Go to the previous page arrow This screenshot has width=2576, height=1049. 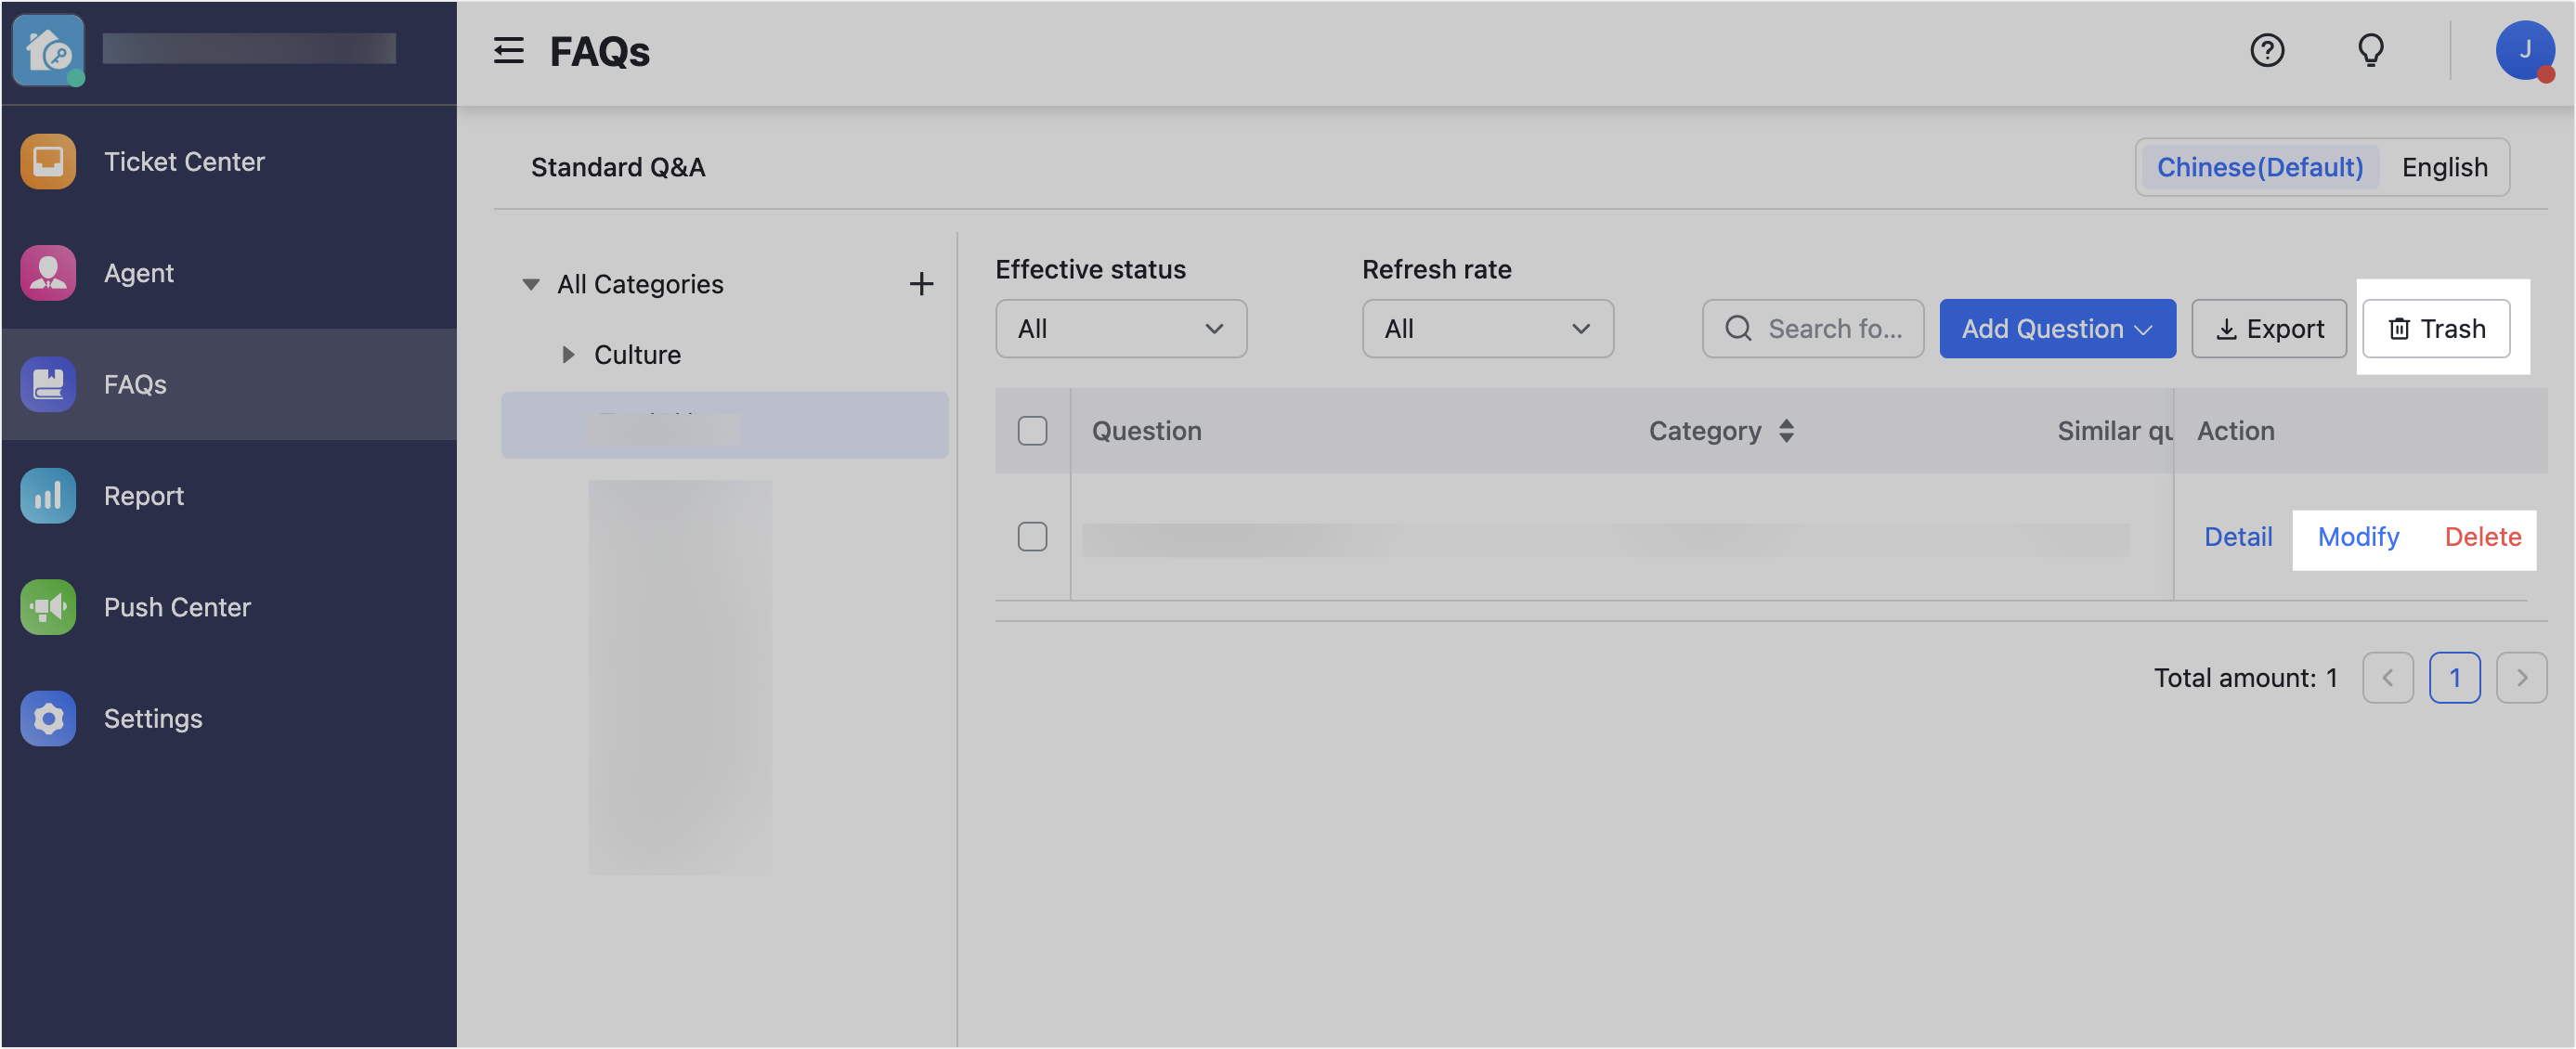[2388, 678]
